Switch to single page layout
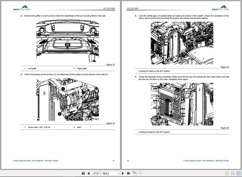This screenshot has width=242, height=177. [227, 173]
